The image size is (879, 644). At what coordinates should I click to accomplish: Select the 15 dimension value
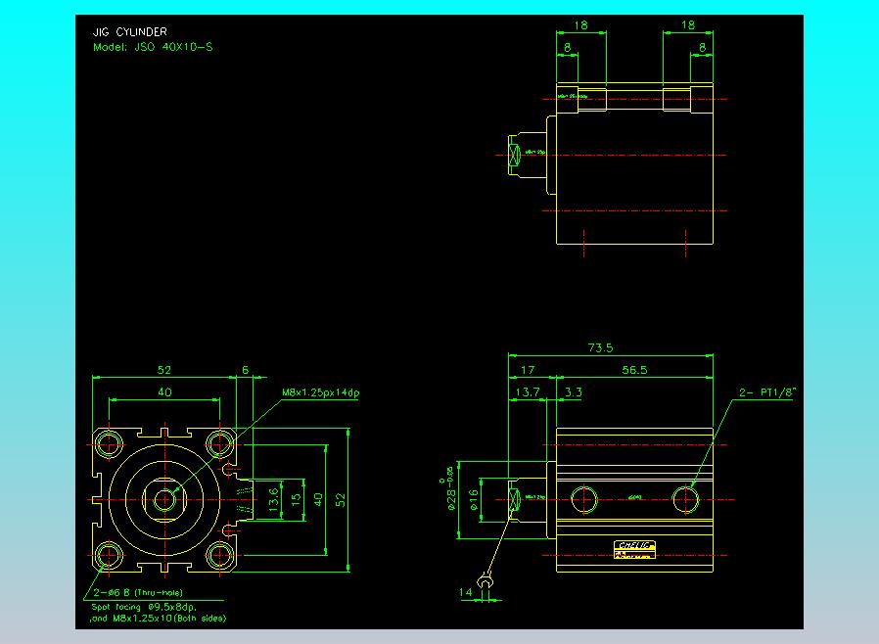tap(296, 497)
